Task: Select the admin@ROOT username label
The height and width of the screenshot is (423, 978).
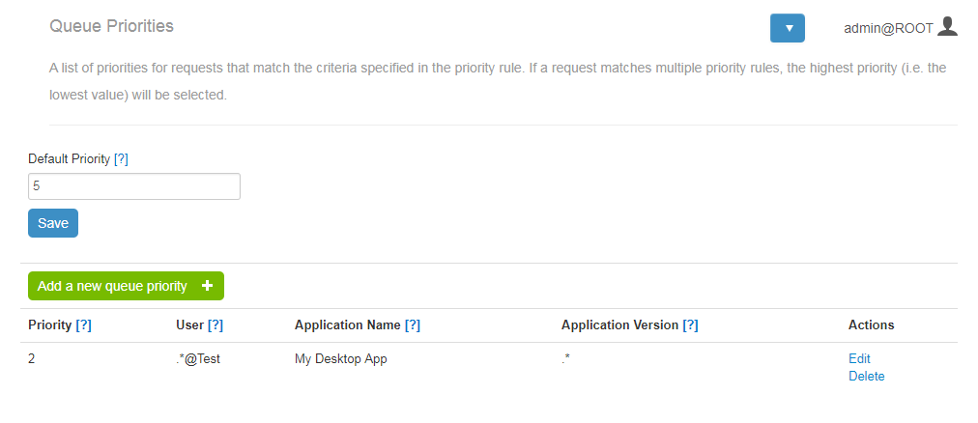Action: tap(889, 28)
